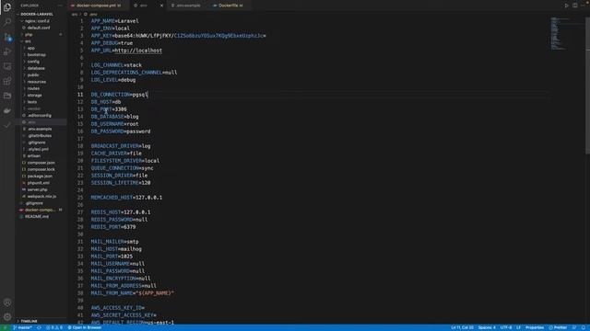This screenshot has width=590, height=331.
Task: Expand the public folder
Action: tap(33, 75)
